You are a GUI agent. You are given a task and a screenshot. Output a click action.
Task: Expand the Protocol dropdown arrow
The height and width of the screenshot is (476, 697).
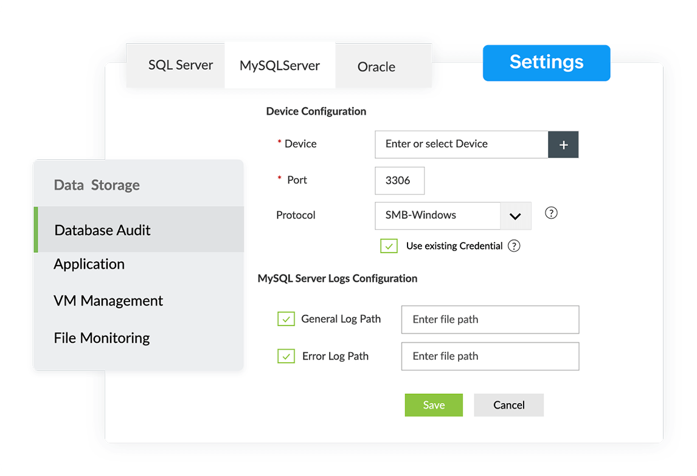point(515,216)
